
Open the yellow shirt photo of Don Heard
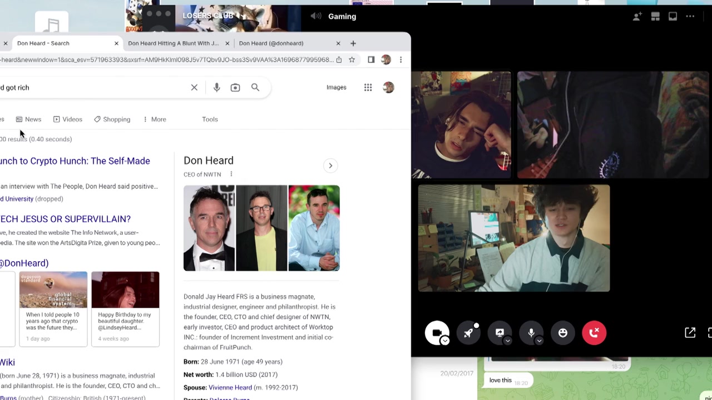pos(261,228)
